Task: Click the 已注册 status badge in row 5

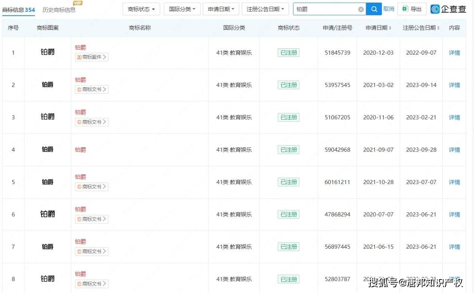Action: coord(289,182)
